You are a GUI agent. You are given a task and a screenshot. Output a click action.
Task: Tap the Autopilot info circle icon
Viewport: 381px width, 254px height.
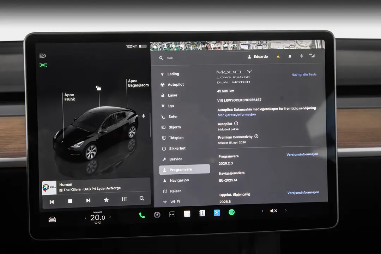(x=236, y=123)
